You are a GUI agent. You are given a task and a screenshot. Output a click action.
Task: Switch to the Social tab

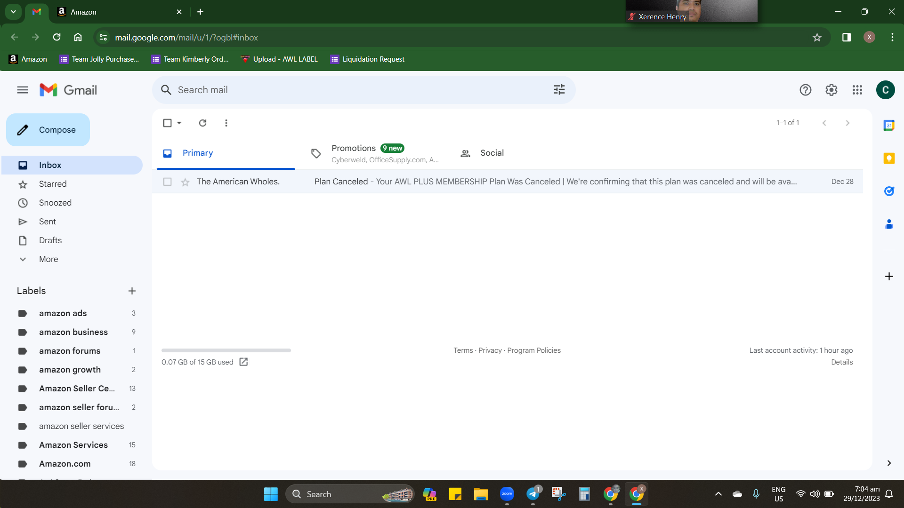[523, 153]
